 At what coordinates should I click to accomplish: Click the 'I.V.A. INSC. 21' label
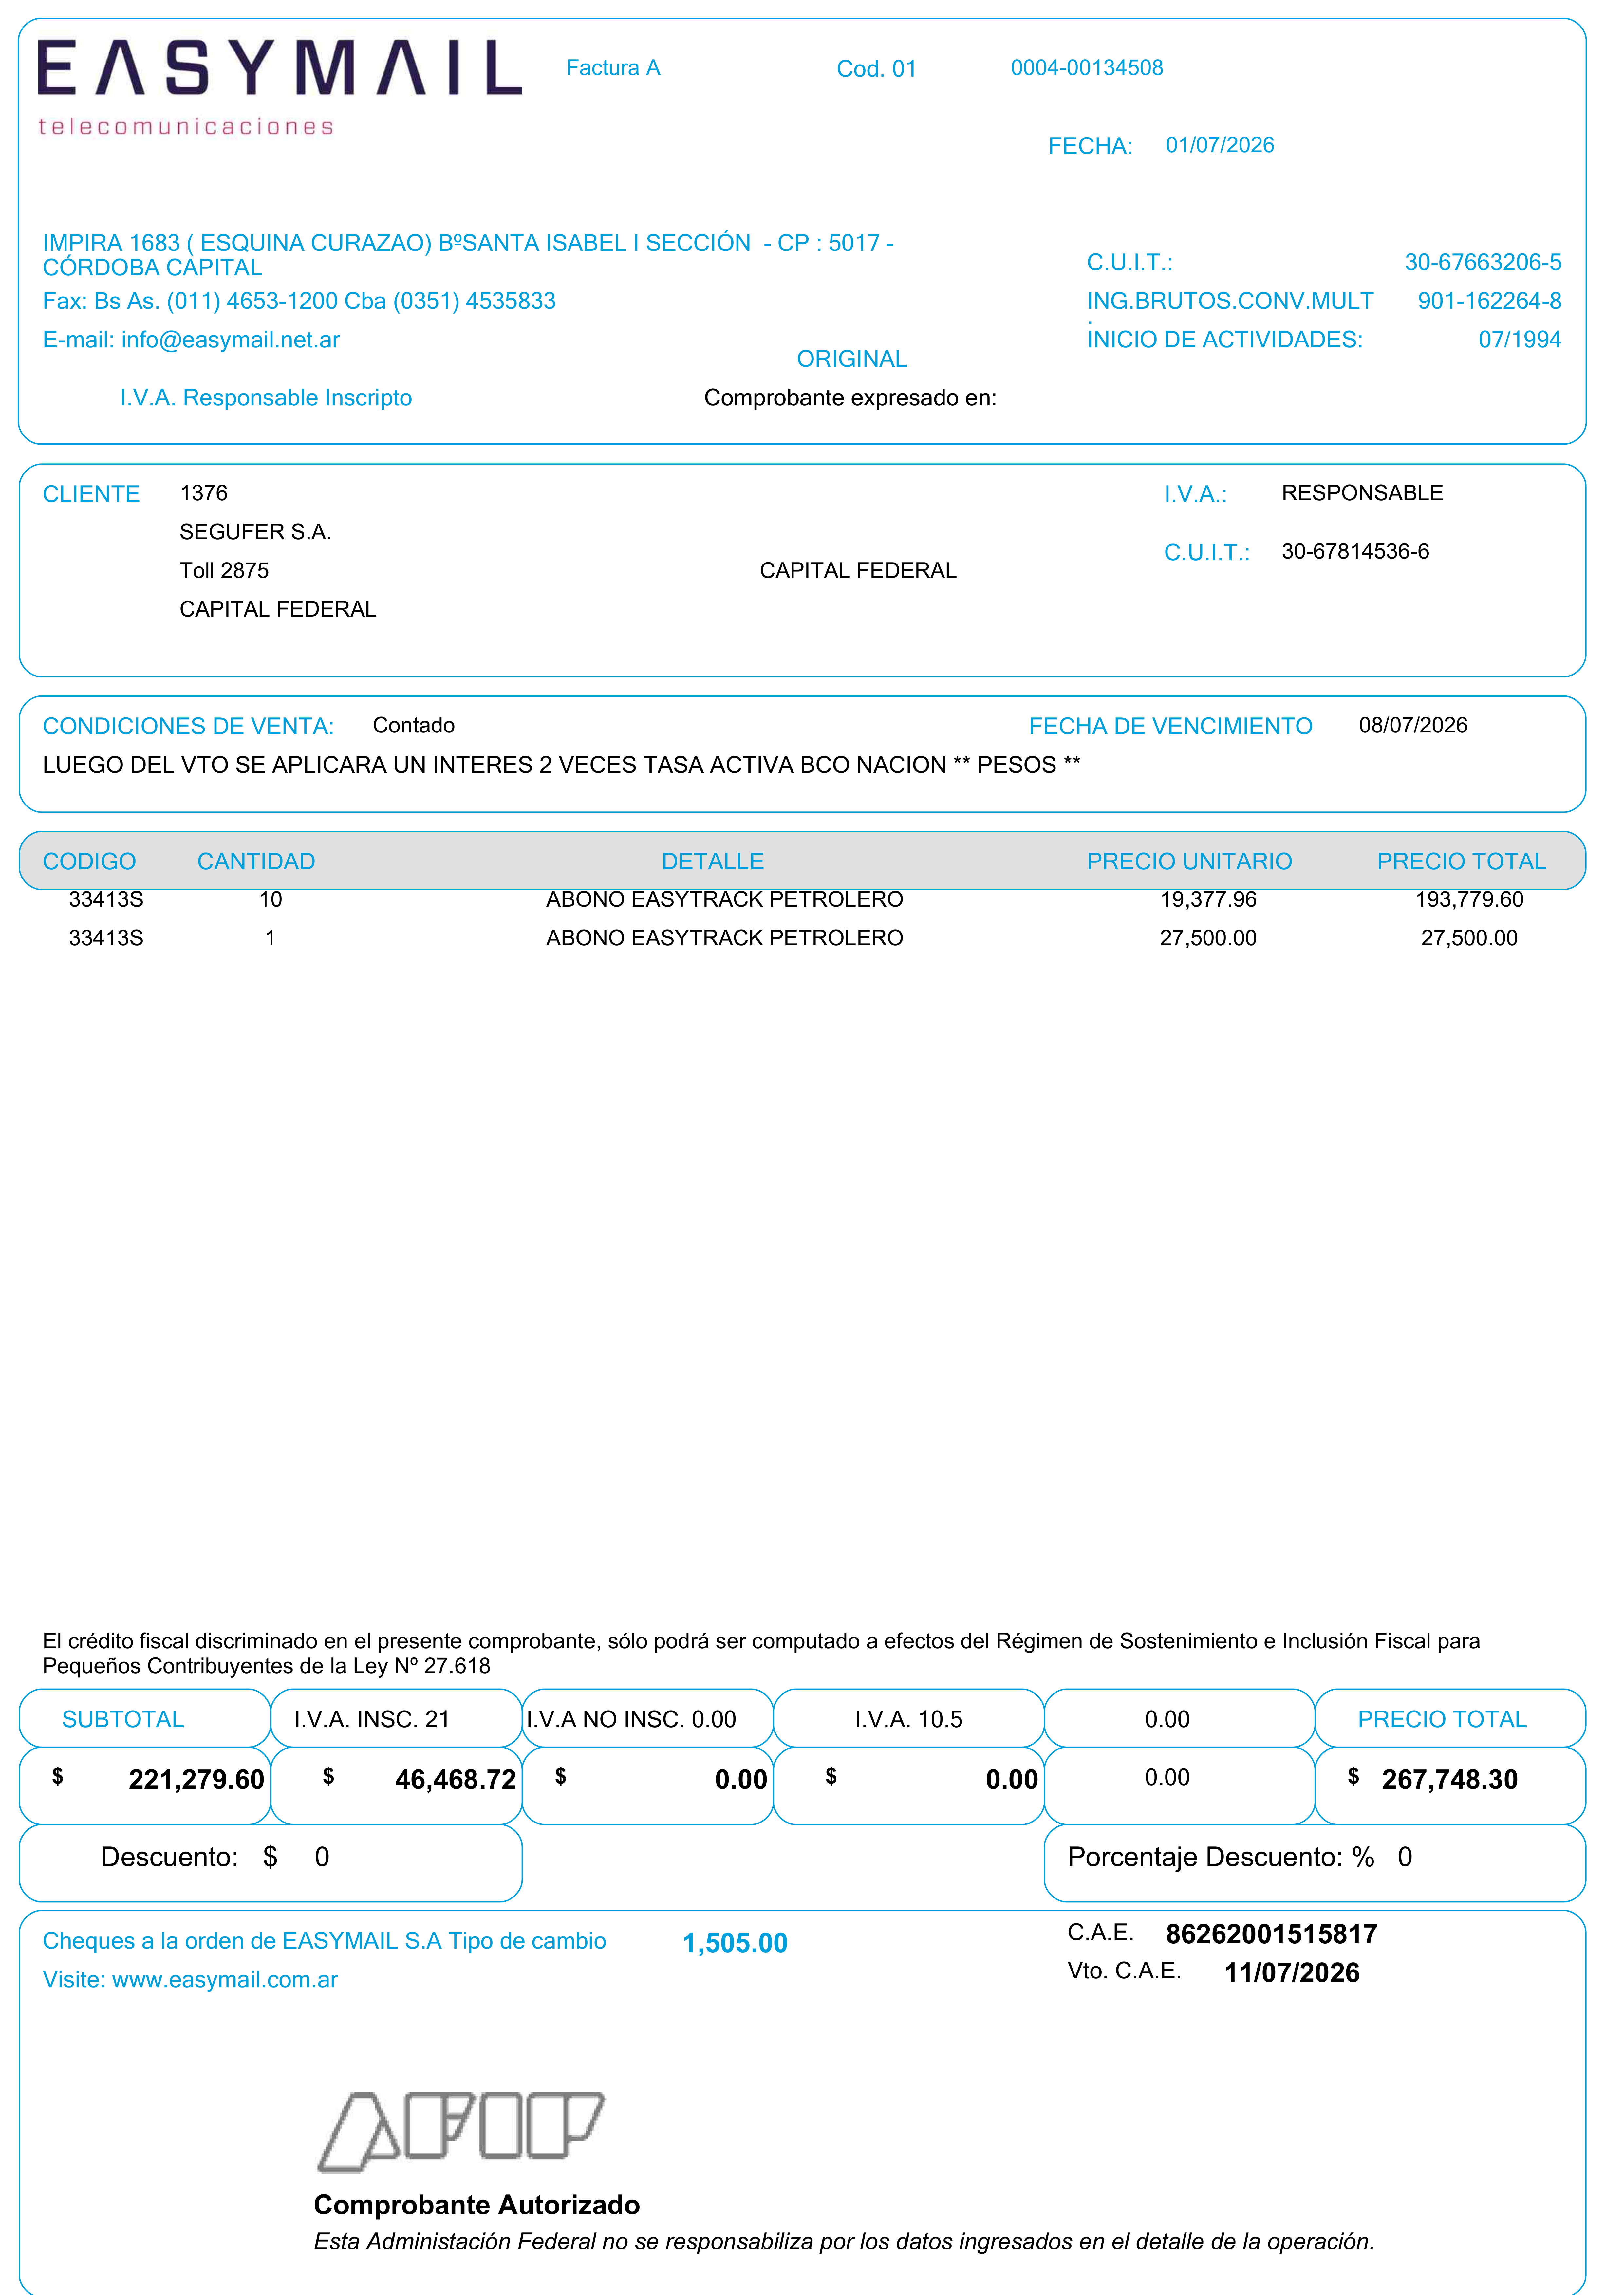372,1719
